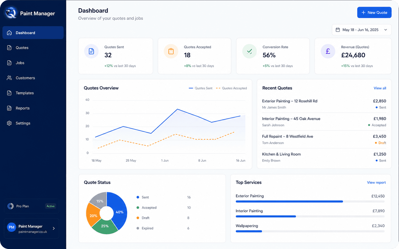Click the 16 Jun label on chart axis

pyautogui.click(x=241, y=160)
